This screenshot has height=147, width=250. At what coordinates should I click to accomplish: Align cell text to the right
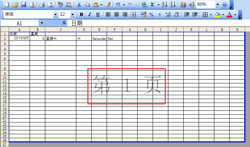(x=125, y=15)
